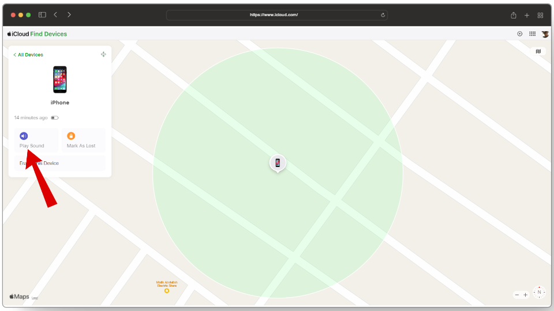Viewport: 554px width, 311px height.
Task: Zoom out the map
Action: pos(517,295)
